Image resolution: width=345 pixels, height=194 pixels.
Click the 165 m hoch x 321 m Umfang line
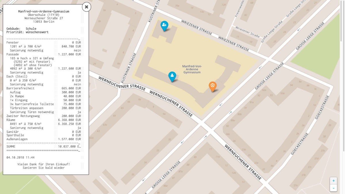(32, 58)
